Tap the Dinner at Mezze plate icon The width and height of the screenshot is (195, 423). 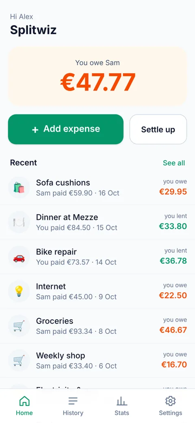(19, 222)
